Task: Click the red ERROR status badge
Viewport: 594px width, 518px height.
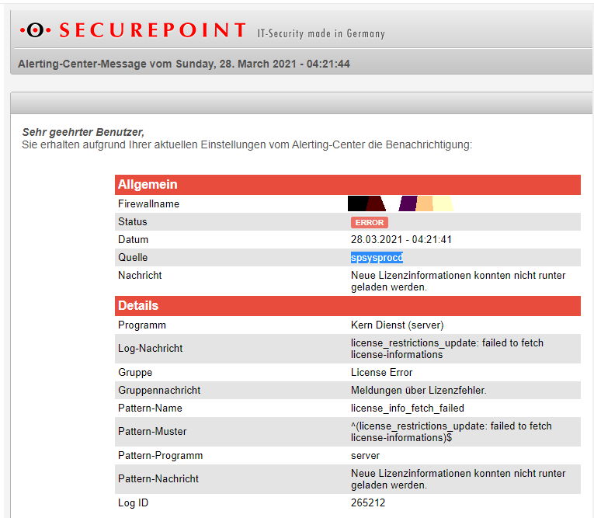Action: [x=369, y=222]
